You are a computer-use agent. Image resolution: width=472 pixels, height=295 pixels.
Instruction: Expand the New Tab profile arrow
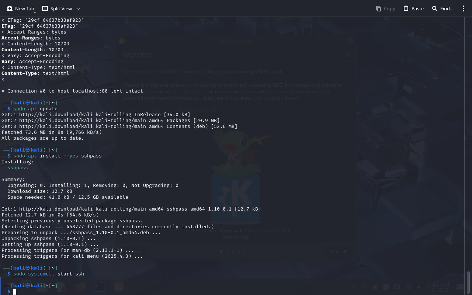tap(35, 13)
